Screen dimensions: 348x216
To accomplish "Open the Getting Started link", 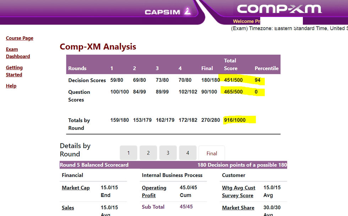I will pyautogui.click(x=14, y=71).
